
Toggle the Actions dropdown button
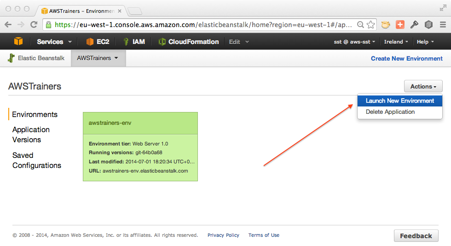click(423, 86)
